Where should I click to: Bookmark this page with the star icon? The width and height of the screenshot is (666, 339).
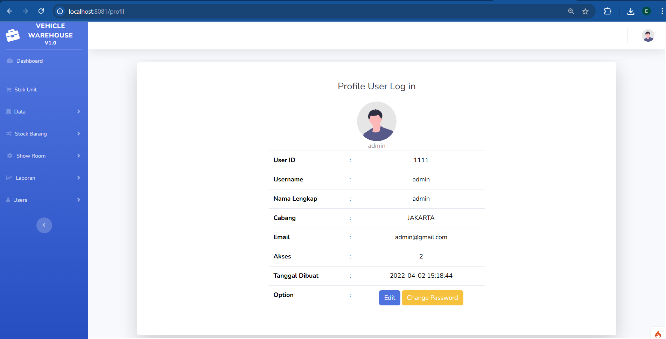tap(585, 12)
